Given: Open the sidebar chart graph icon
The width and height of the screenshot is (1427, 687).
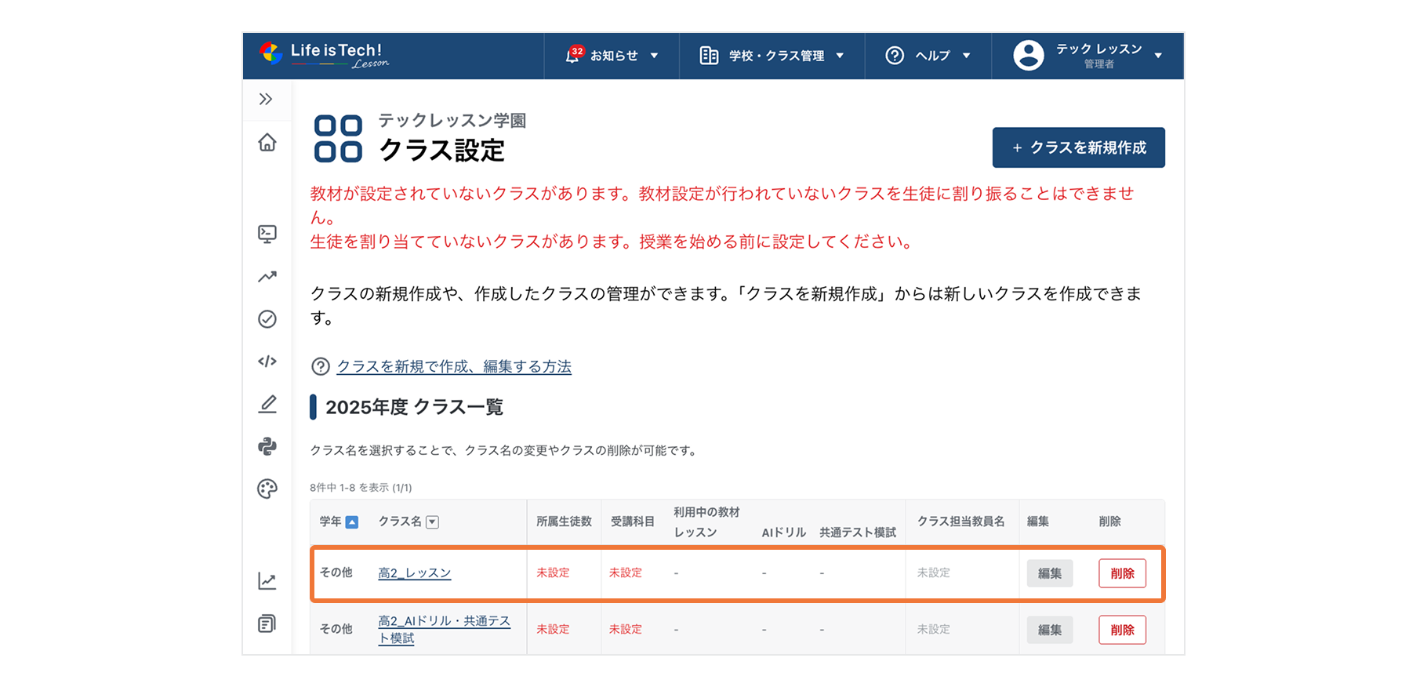Looking at the screenshot, I should [267, 581].
